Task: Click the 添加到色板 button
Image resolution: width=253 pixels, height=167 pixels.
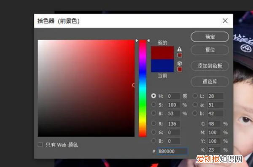Action: [x=210, y=66]
